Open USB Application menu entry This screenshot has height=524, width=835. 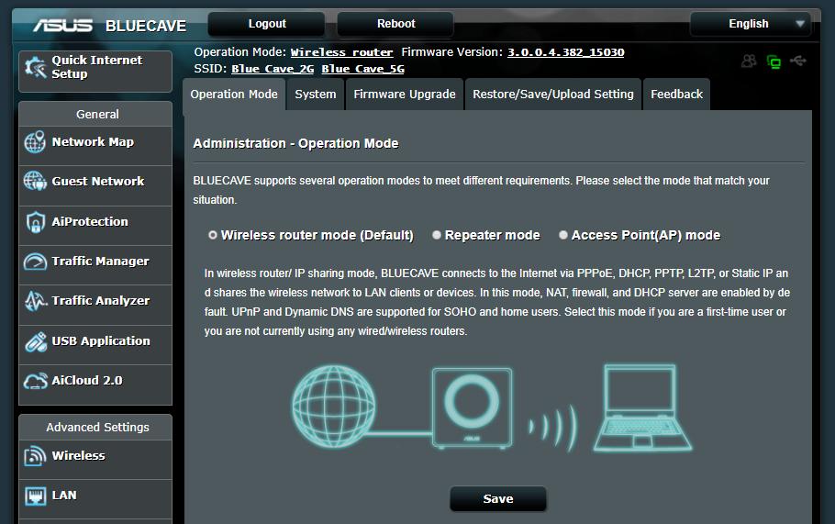(95, 344)
